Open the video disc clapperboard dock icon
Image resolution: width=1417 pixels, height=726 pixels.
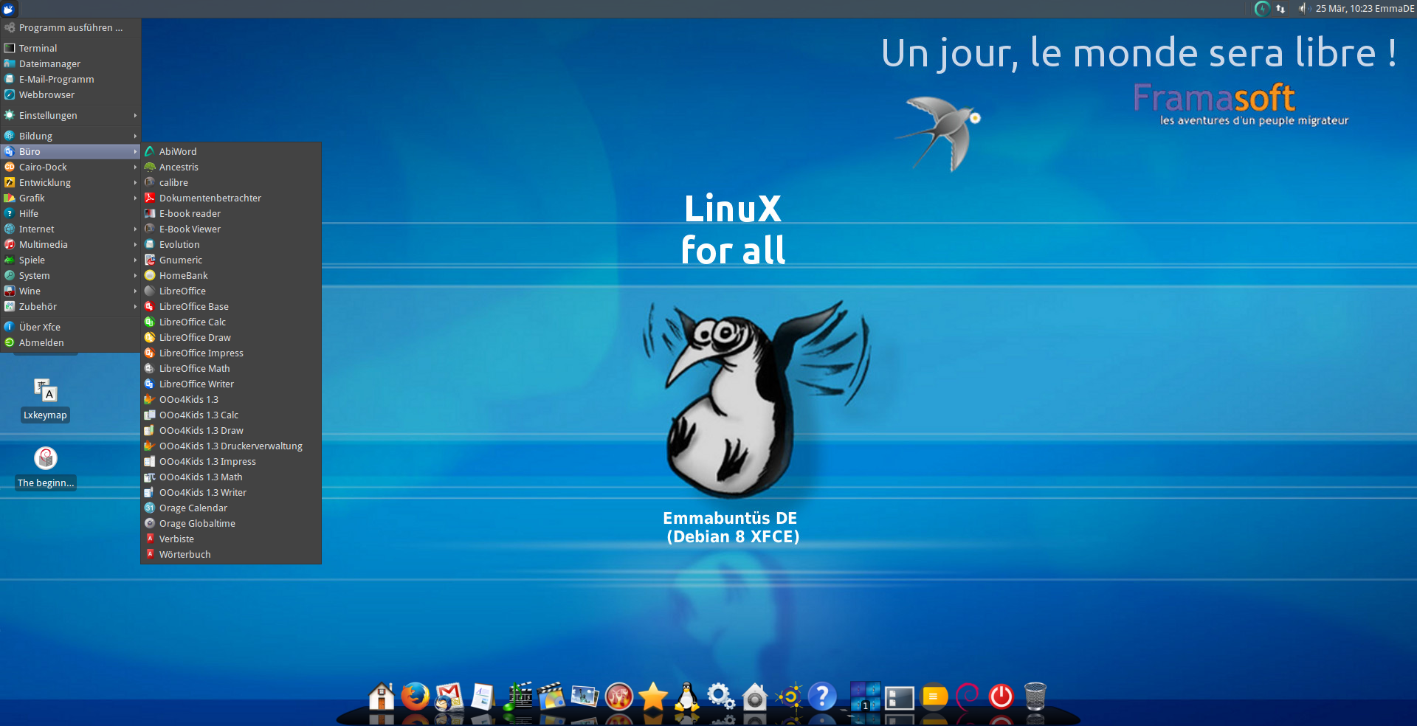point(551,696)
